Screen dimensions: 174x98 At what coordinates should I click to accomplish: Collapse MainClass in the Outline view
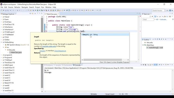click(143, 45)
